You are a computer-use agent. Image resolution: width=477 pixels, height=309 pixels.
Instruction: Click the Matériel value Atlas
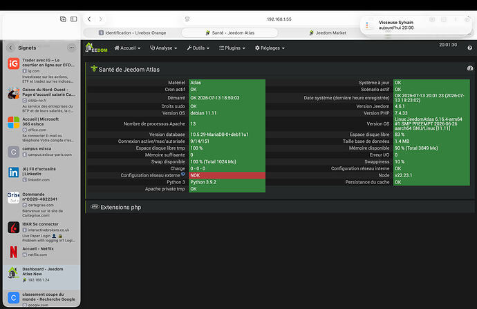point(196,83)
